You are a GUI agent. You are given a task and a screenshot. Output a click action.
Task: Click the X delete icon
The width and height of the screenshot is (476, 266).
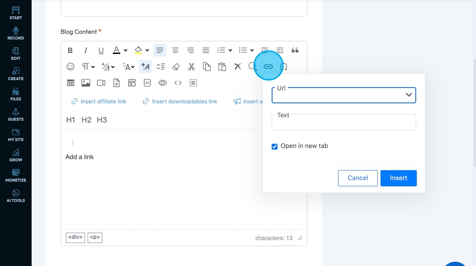pos(238,66)
